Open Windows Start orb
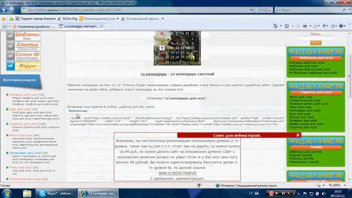Viewport: 352px width, 198px height. pos(7,193)
